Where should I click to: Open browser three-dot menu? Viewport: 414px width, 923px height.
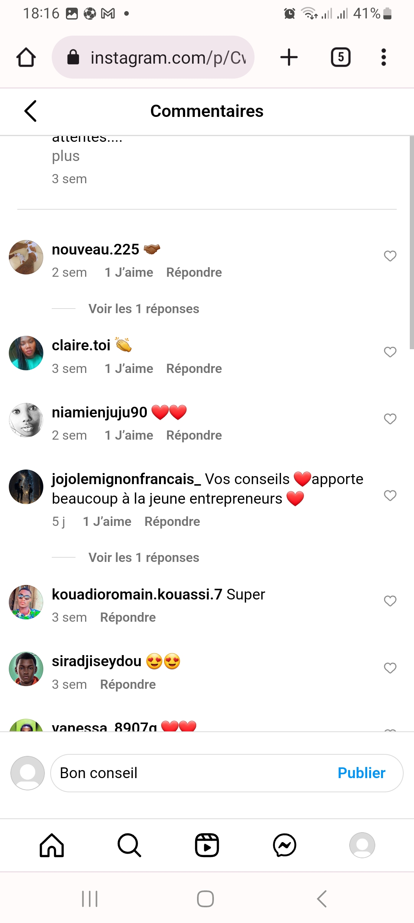[x=383, y=57]
